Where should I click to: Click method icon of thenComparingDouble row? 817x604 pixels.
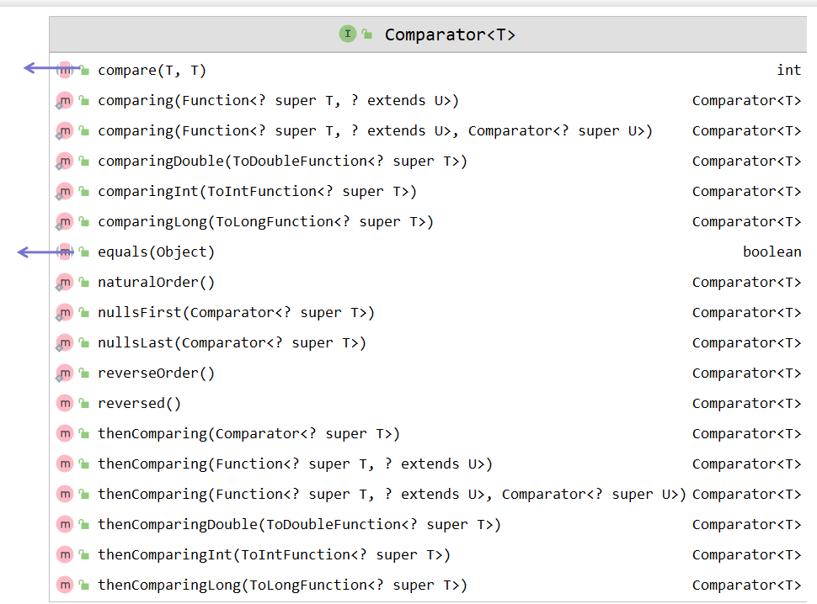coord(65,524)
